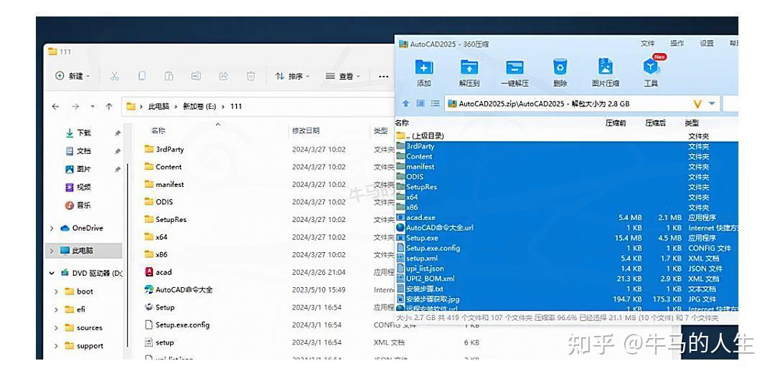Select upi_list.json in 360压缩 list
The image size is (775, 376).
(566, 269)
